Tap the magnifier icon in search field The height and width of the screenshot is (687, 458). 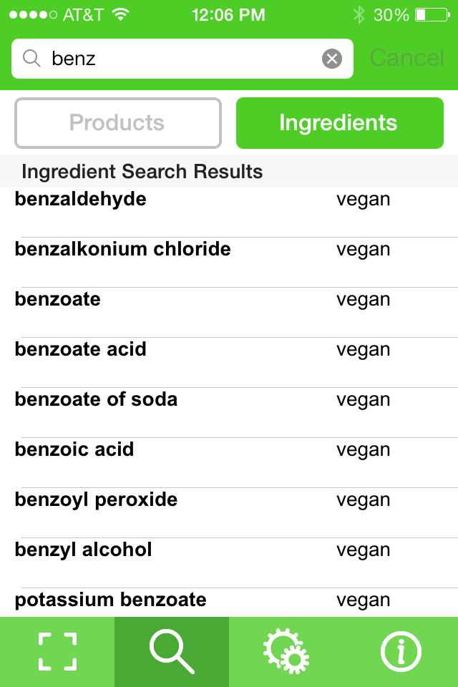[31, 58]
